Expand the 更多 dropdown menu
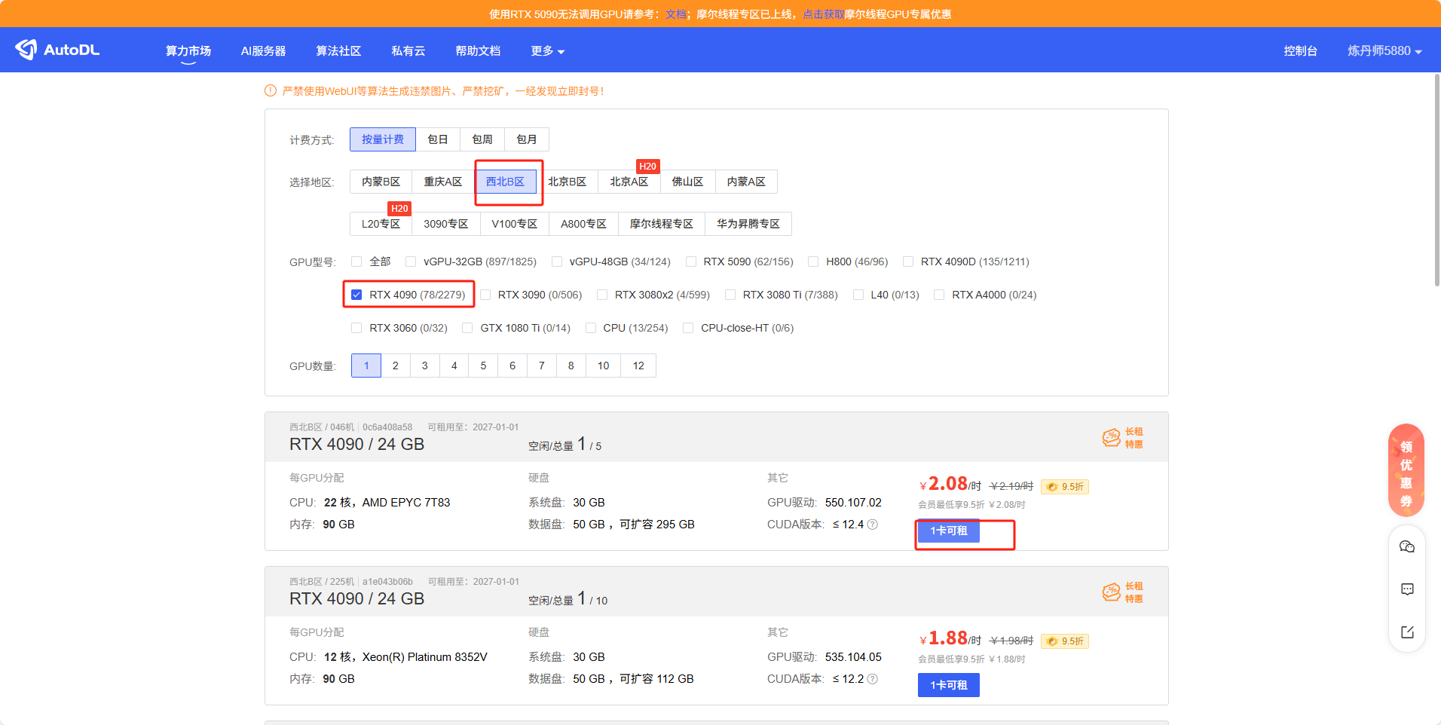This screenshot has height=725, width=1441. click(548, 50)
